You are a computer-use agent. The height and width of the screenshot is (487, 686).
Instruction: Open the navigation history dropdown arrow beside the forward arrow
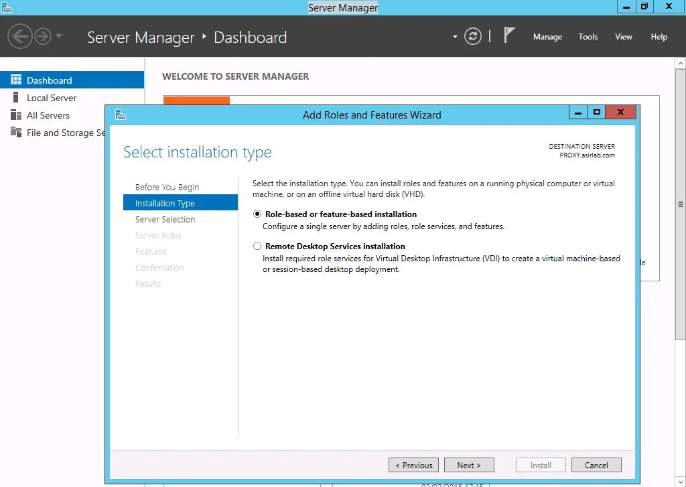pos(59,36)
